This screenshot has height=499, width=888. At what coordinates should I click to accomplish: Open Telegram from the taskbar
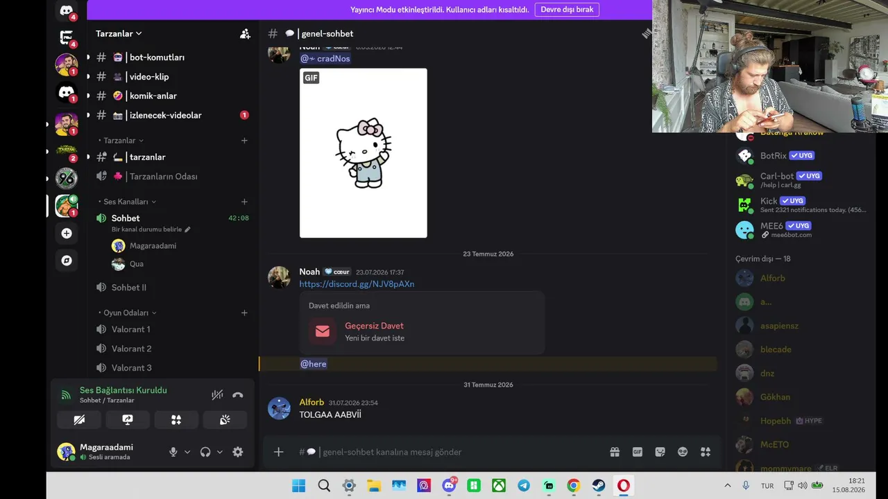click(524, 486)
